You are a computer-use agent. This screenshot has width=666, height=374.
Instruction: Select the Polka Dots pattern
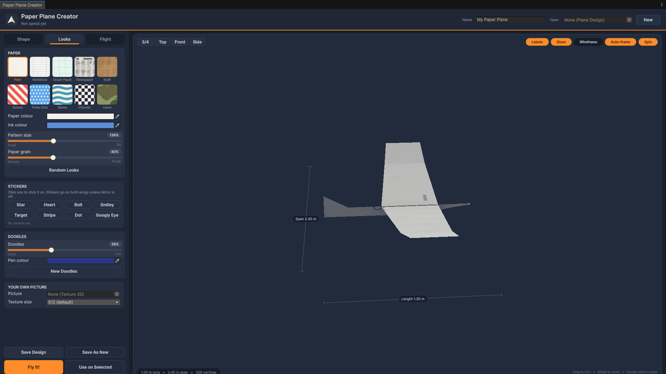coord(40,95)
